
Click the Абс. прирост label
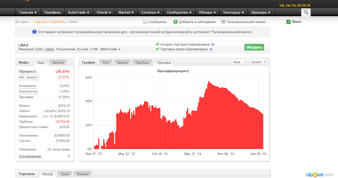(29, 77)
